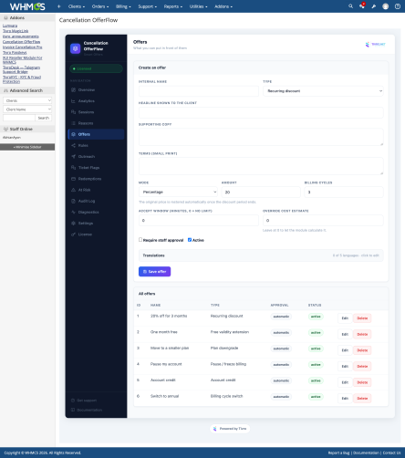Select the Analytics chart icon
The height and width of the screenshot is (458, 405).
[x=73, y=101]
